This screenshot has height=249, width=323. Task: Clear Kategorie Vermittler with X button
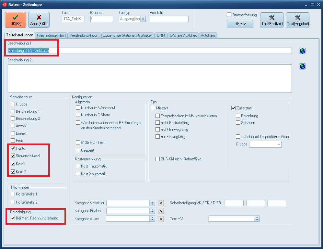coord(161,203)
